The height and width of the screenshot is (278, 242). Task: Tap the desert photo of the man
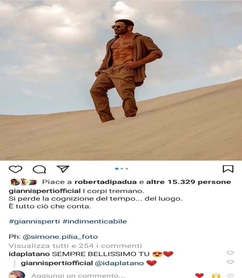[121, 80]
